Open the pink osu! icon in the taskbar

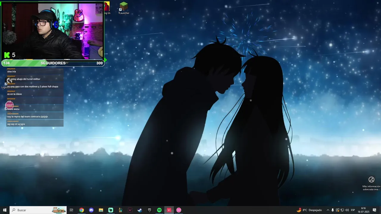tap(179, 210)
